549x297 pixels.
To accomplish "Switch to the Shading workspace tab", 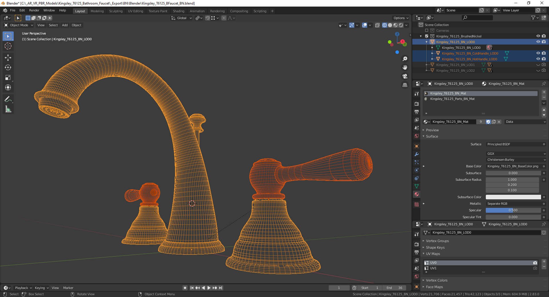I will pos(178,11).
